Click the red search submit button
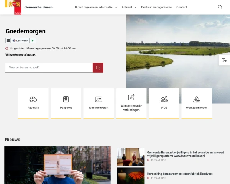 (x=98, y=68)
